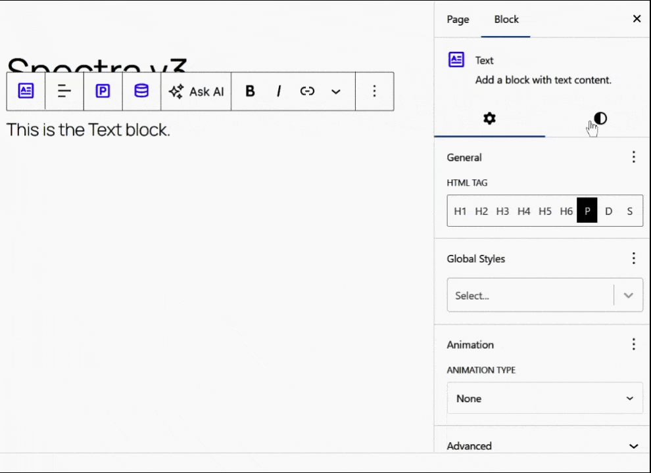Open more formatting options chevron in toolbar
Screen dimensions: 651x473
[x=336, y=91]
